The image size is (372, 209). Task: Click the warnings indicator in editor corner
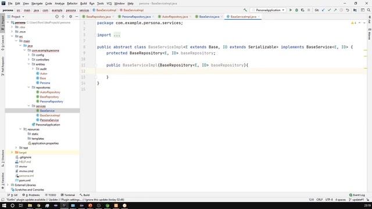tap(353, 23)
